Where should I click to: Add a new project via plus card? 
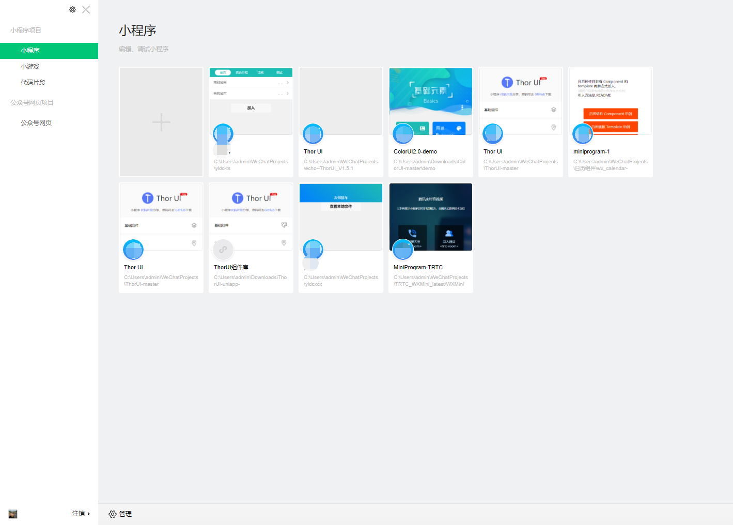pos(161,122)
